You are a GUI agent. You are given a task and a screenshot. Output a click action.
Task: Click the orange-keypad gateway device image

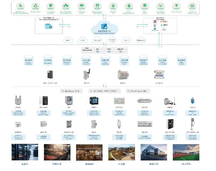click(123, 75)
